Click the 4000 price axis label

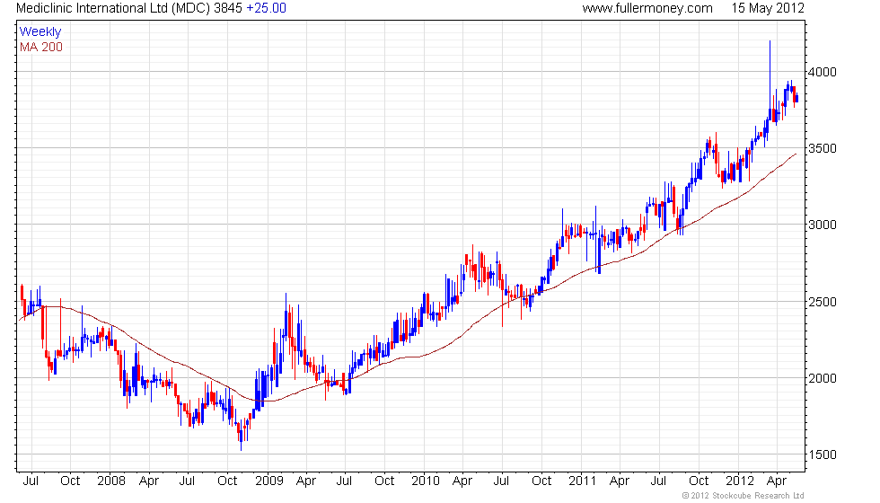(x=823, y=72)
